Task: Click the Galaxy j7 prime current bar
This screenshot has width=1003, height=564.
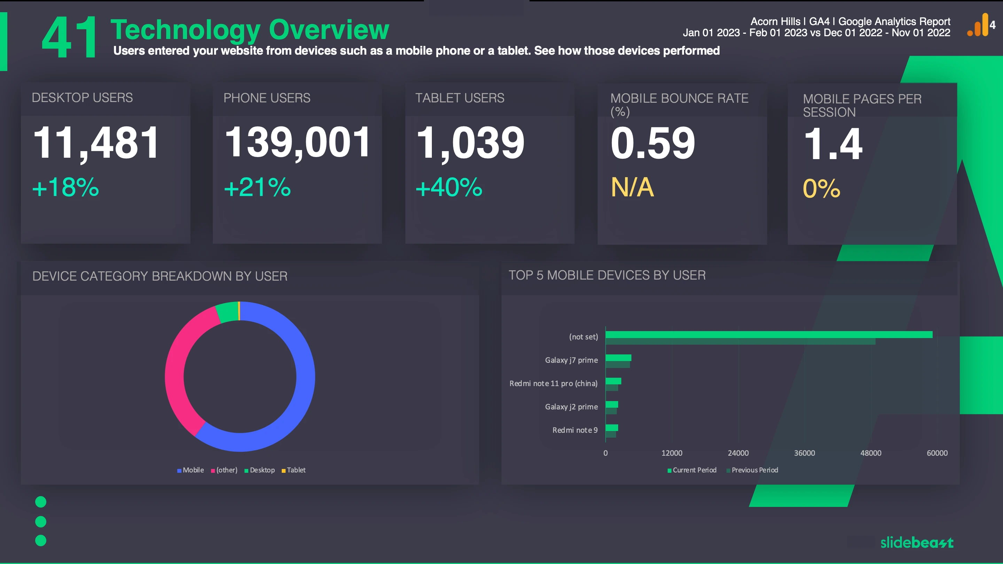Action: coord(618,358)
